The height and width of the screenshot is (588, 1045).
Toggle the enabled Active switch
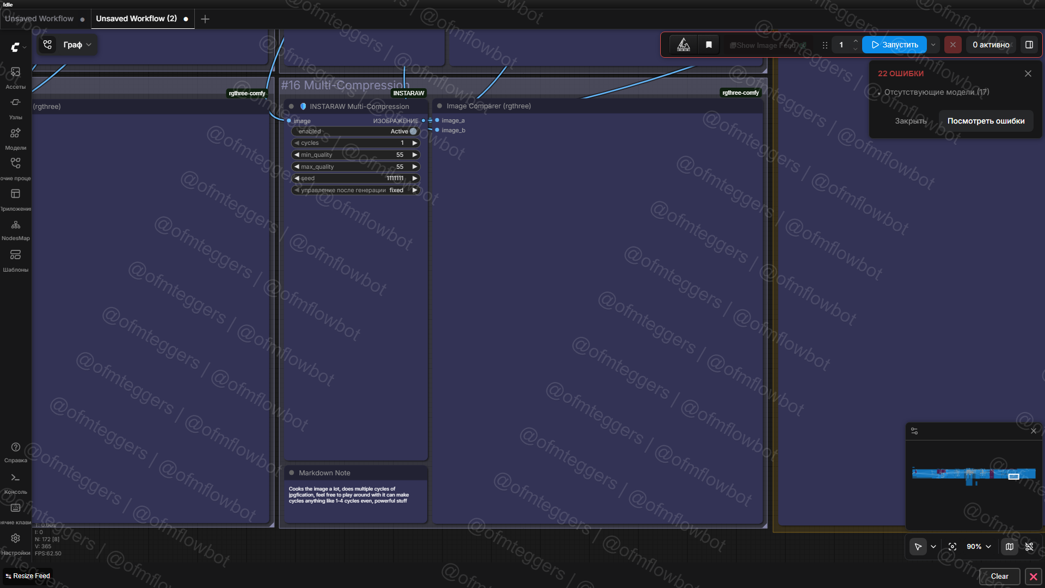[413, 131]
